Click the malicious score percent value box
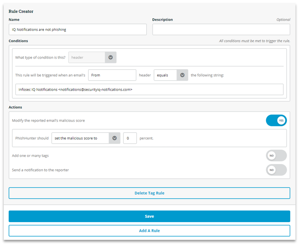The height and width of the screenshot is (246, 300). [130, 138]
